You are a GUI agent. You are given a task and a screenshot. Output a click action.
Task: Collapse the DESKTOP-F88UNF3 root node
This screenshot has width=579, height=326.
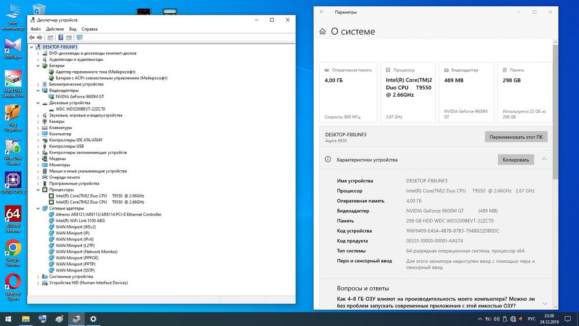(32, 47)
